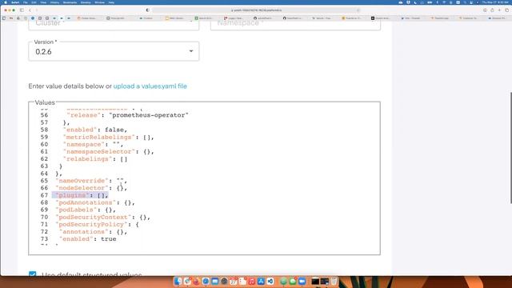Click the Safari address bar
Image resolution: width=512 pixels, height=288 pixels.
pos(256,10)
